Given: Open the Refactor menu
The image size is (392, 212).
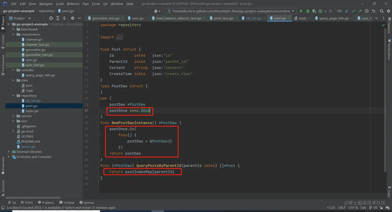Looking at the screenshot, I should 73,4.
